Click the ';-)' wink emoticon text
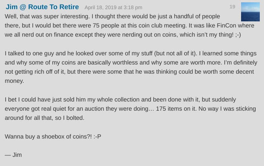264x166 pixels. [x=238, y=35]
